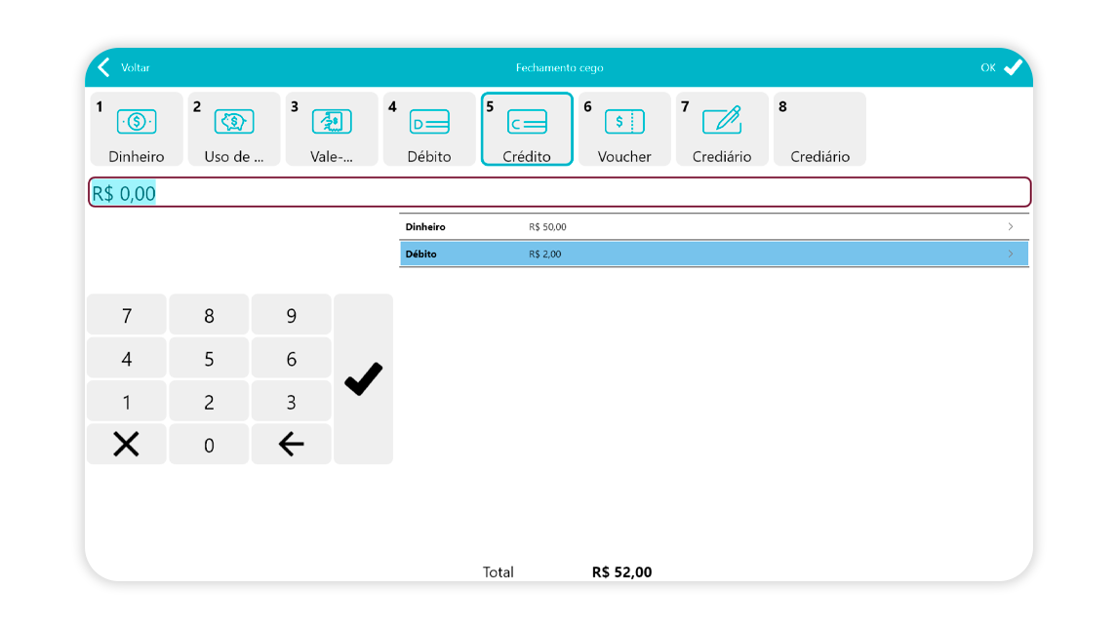
Task: Tap keypad digit 6
Action: click(291, 359)
